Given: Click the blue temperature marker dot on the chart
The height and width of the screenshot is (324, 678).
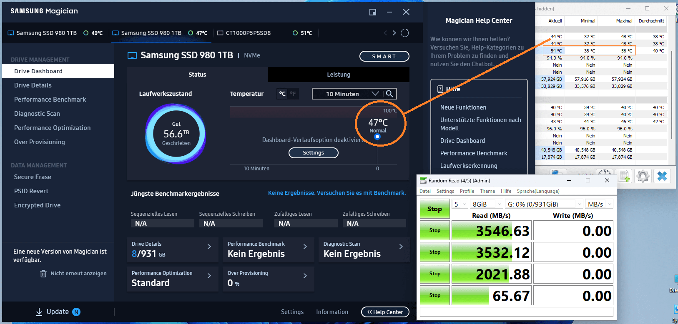Looking at the screenshot, I should pyautogui.click(x=377, y=137).
